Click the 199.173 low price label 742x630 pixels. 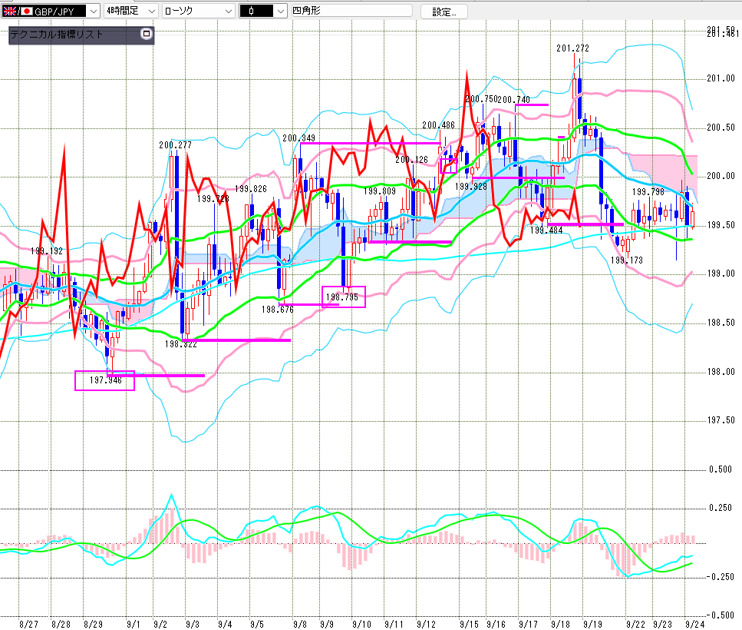point(626,260)
